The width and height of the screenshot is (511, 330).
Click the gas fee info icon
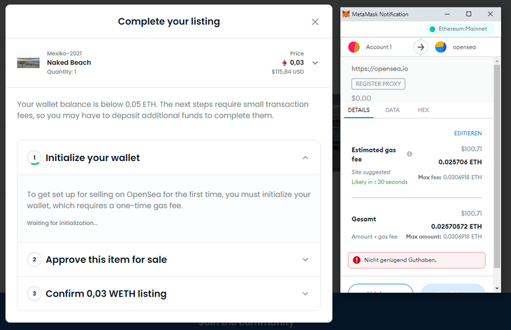(409, 154)
